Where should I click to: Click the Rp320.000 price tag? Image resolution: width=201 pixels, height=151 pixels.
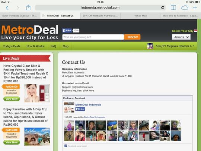[x=11, y=86]
